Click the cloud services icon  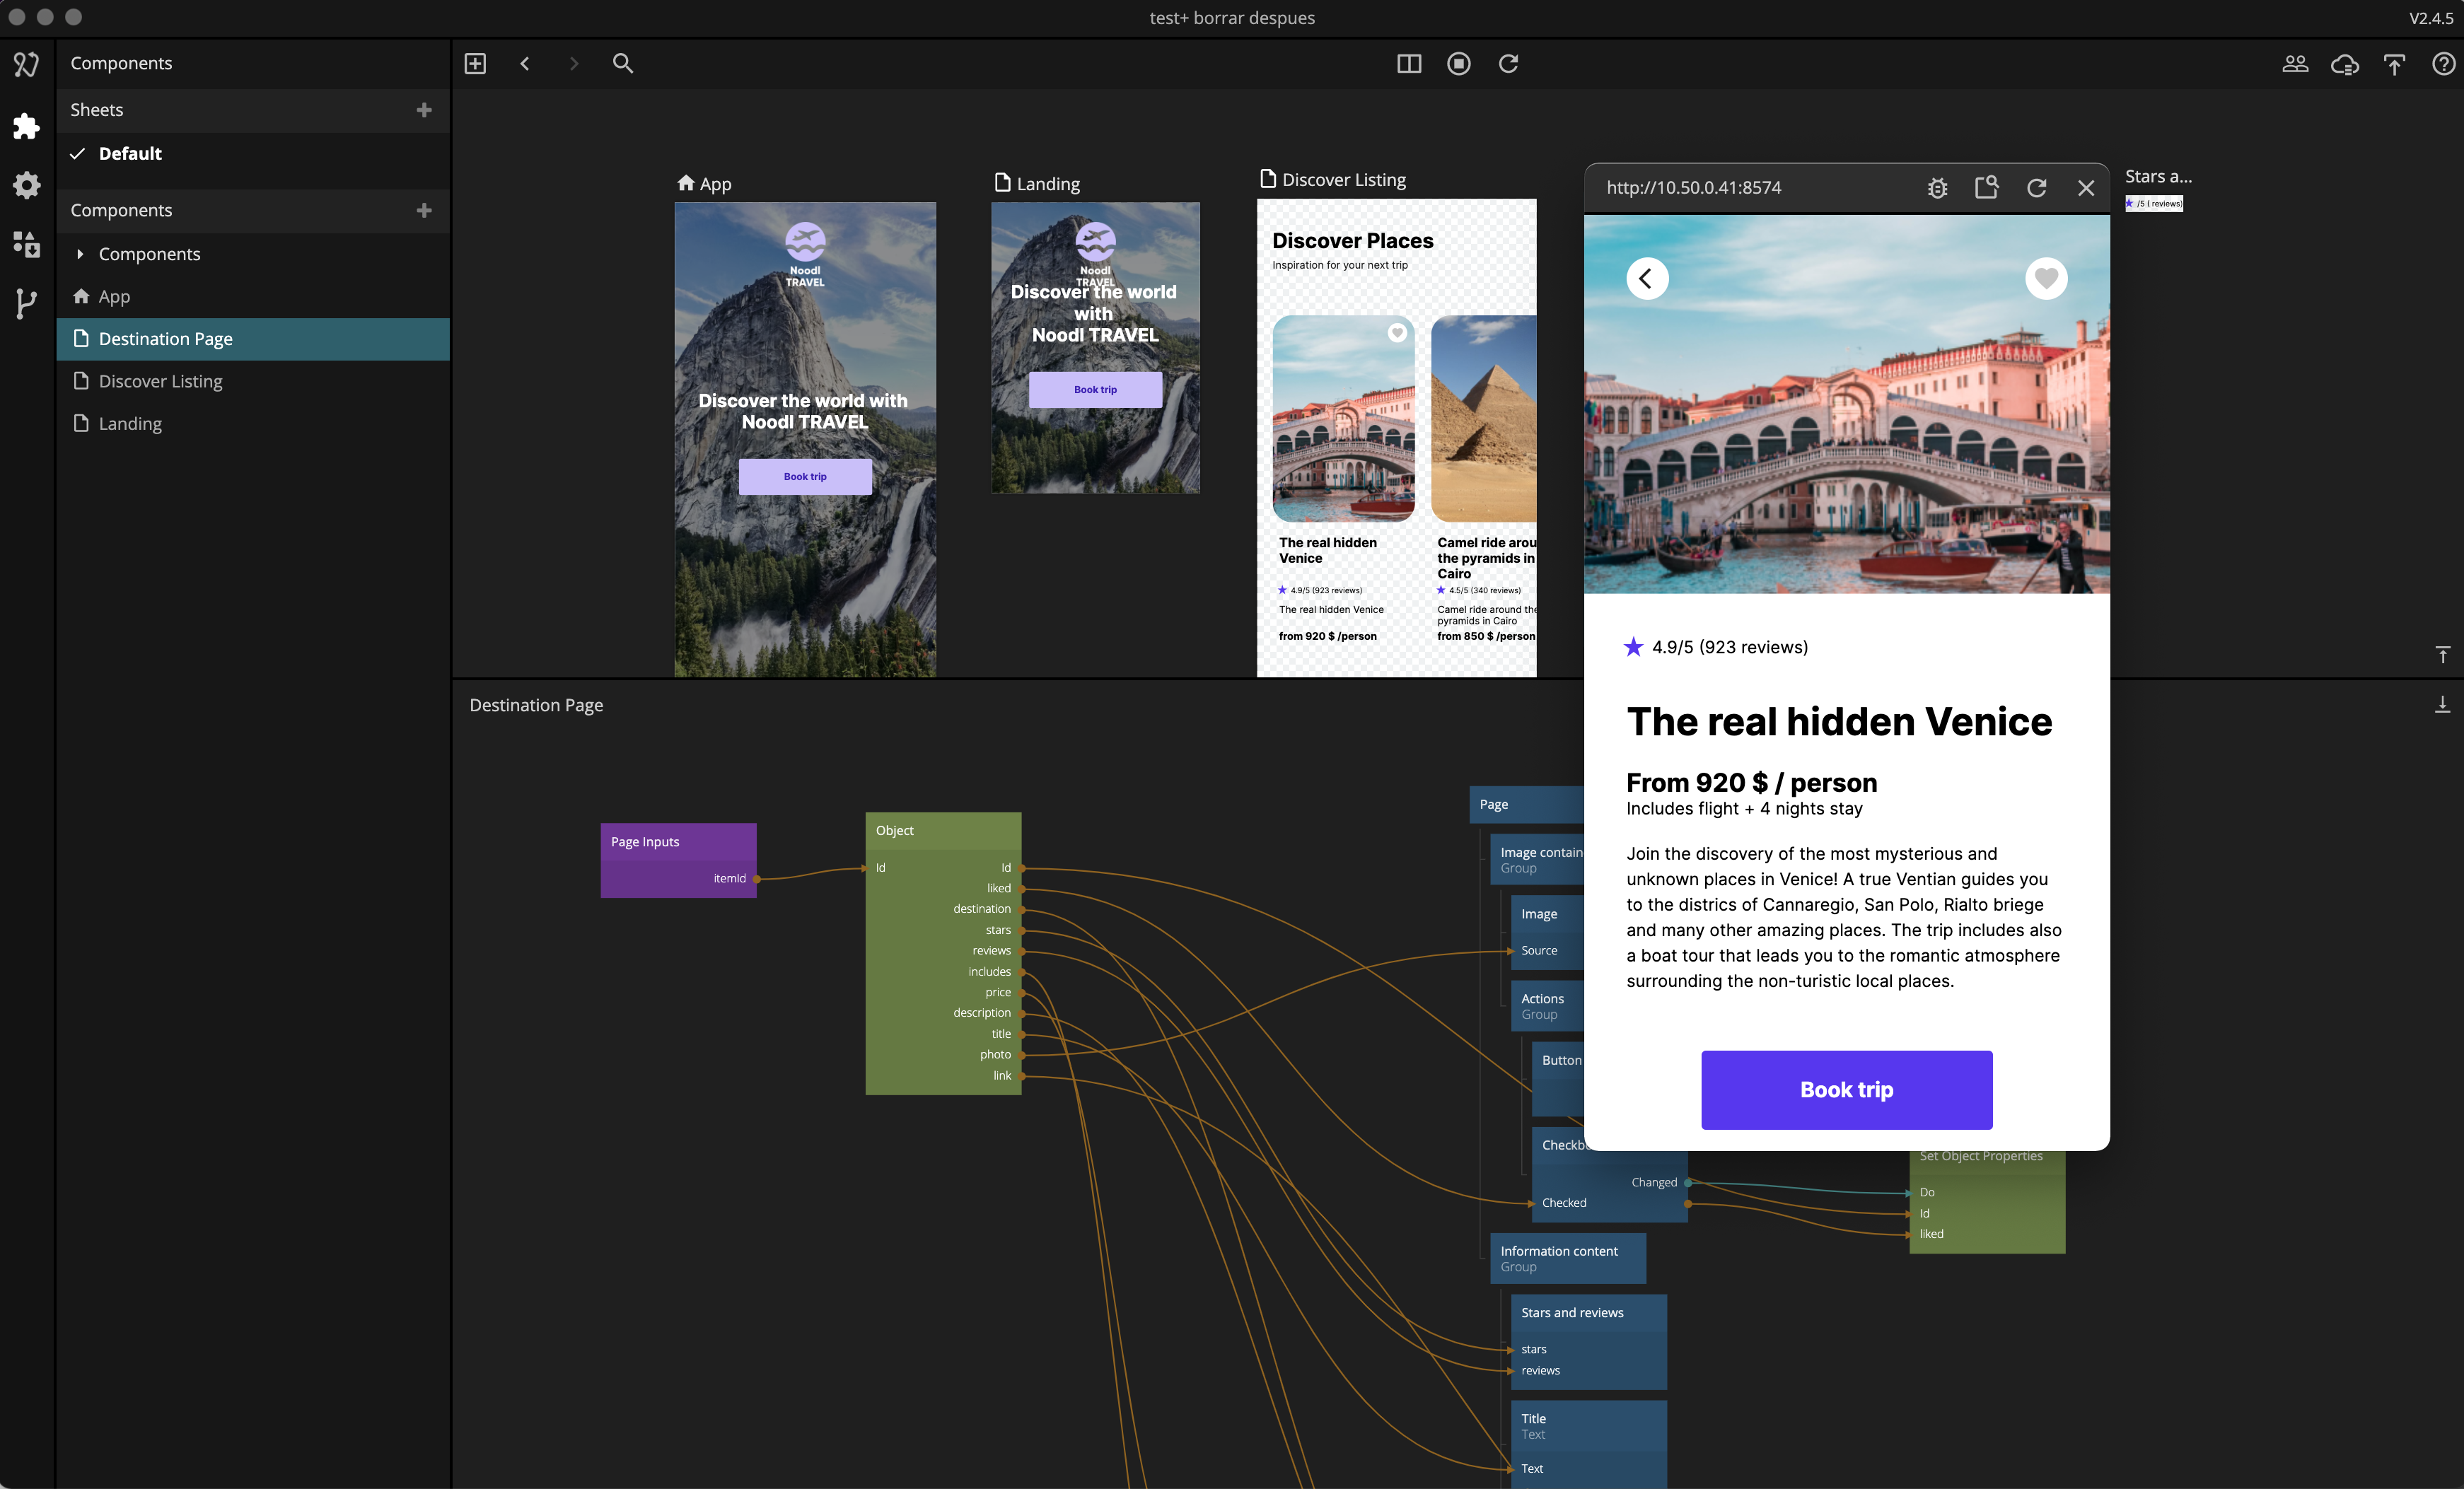(x=2344, y=64)
